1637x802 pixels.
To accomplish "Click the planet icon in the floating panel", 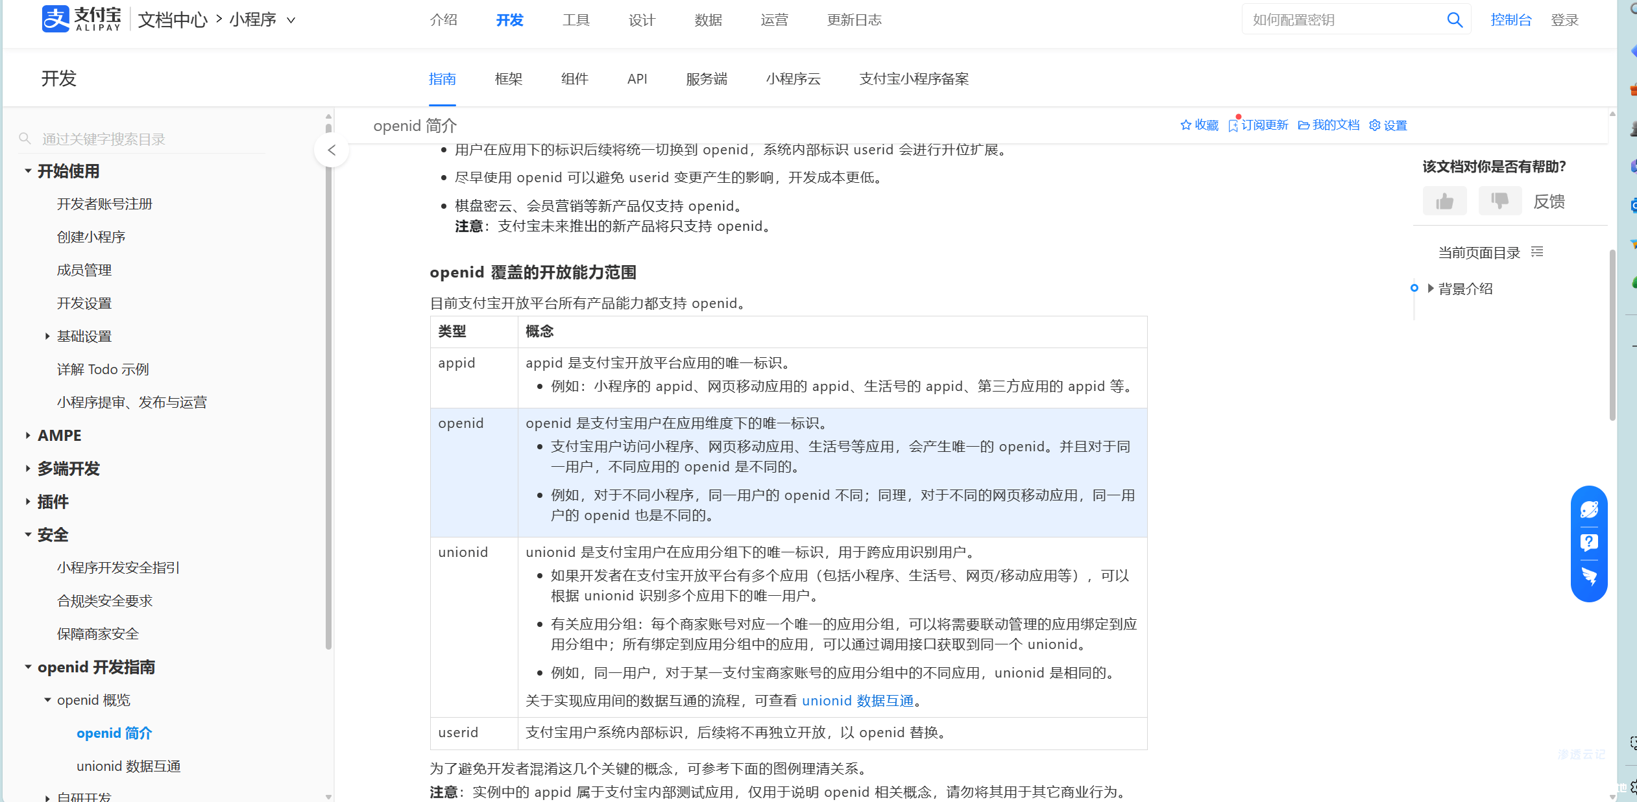I will coord(1589,510).
